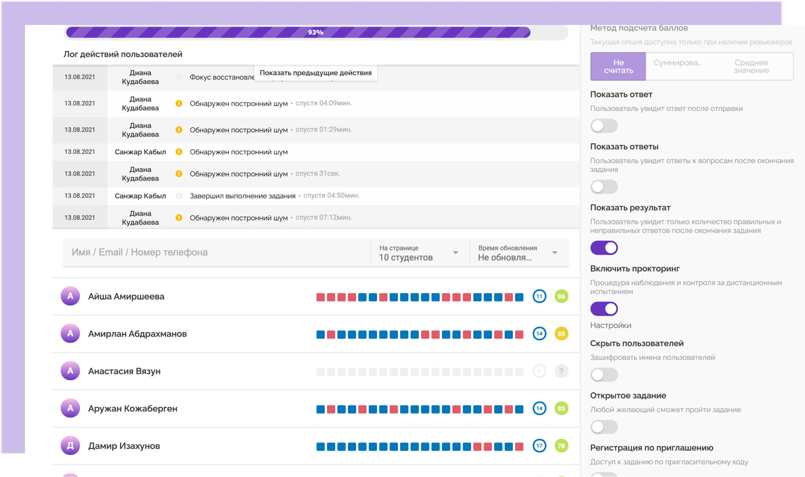Toggle the Открытое задание switch

point(604,427)
